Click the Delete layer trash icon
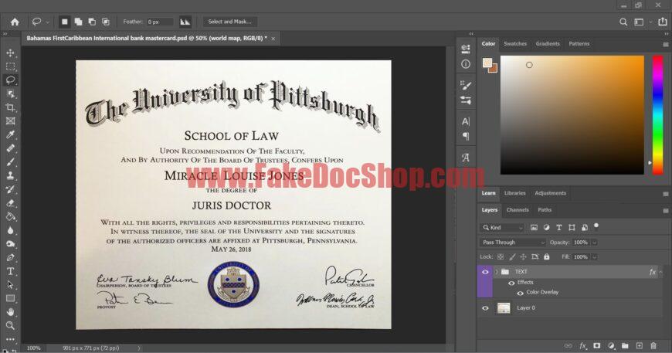The image size is (672, 353). tap(653, 345)
